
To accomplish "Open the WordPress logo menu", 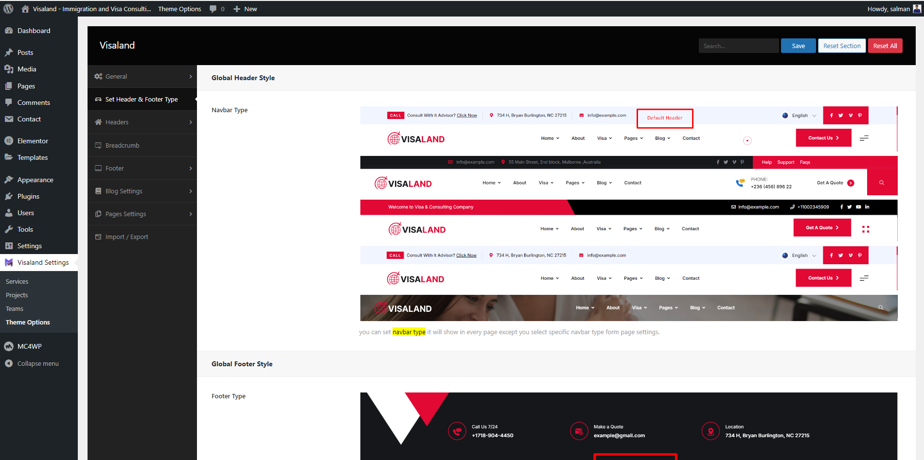I will click(x=8, y=9).
